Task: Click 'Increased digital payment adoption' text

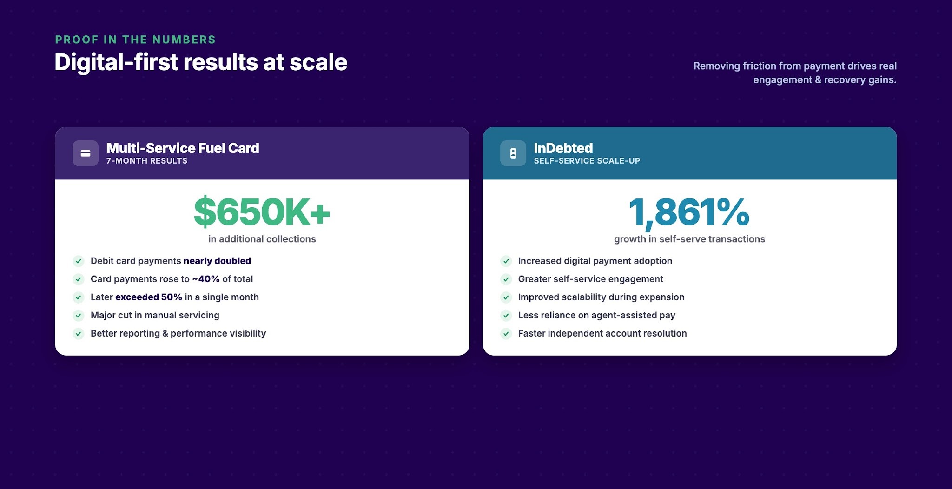Action: [x=595, y=261]
